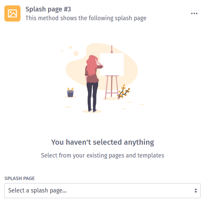Click the up-down arrows on the splash page selector
205x211 pixels.
pos(196,190)
